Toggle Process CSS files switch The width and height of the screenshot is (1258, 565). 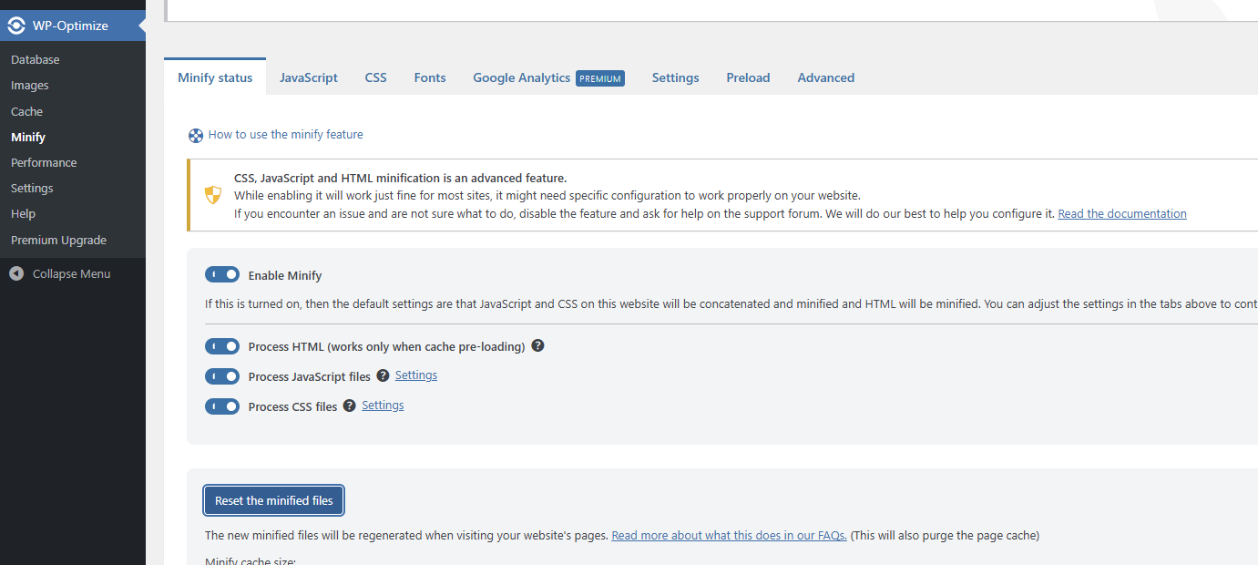click(222, 406)
